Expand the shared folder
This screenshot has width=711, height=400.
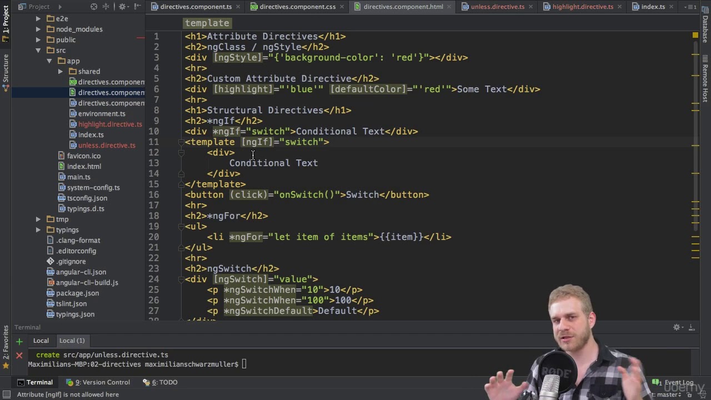60,71
